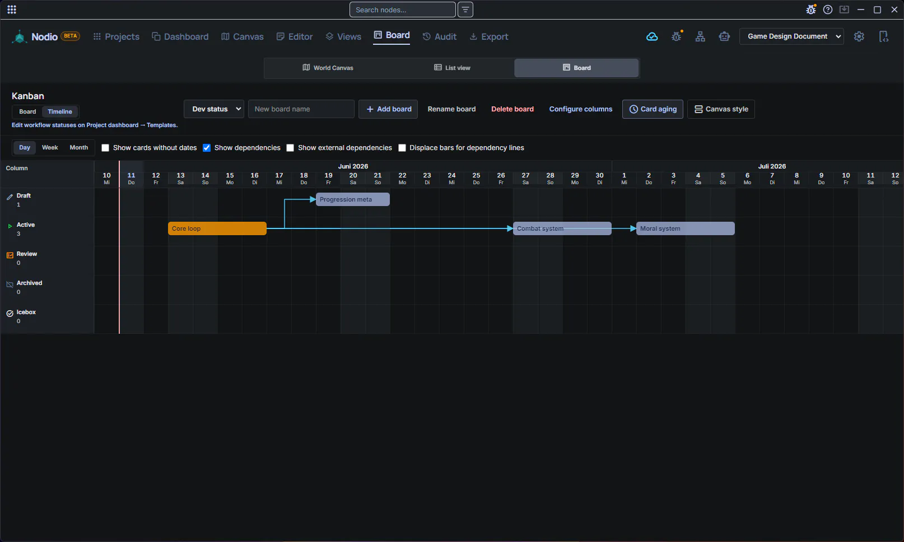904x542 pixels.
Task: Select the Progression meta timeline bar
Action: click(x=353, y=199)
